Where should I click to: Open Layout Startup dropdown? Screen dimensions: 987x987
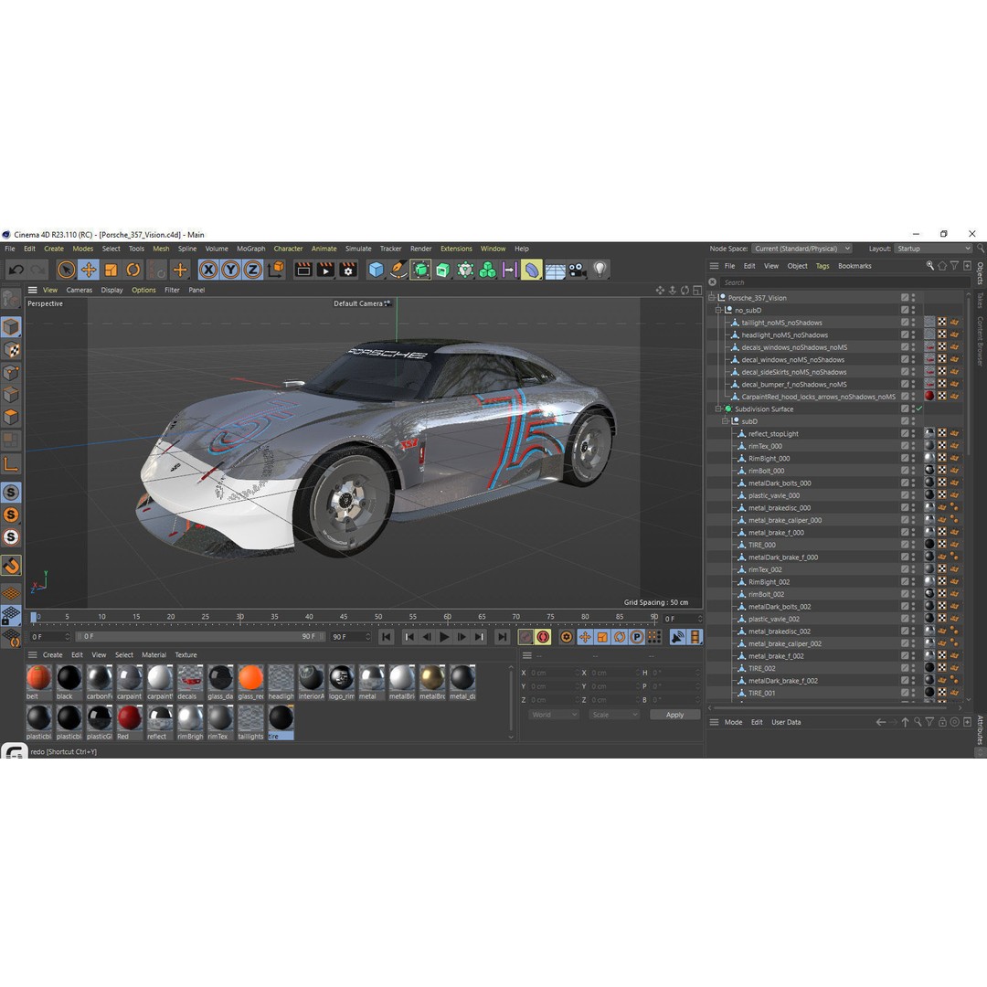pyautogui.click(x=933, y=249)
